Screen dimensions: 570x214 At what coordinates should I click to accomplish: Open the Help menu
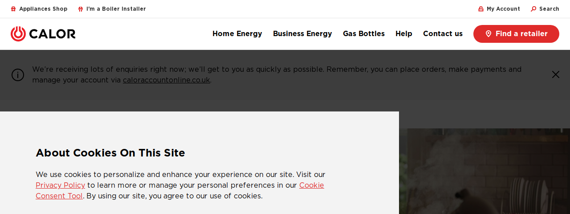[404, 34]
